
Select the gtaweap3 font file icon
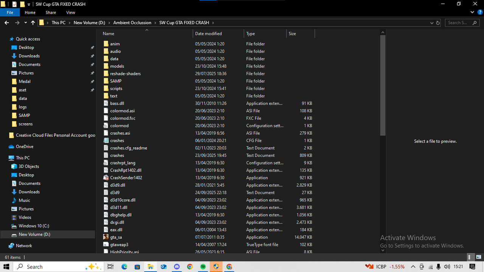coord(106,244)
